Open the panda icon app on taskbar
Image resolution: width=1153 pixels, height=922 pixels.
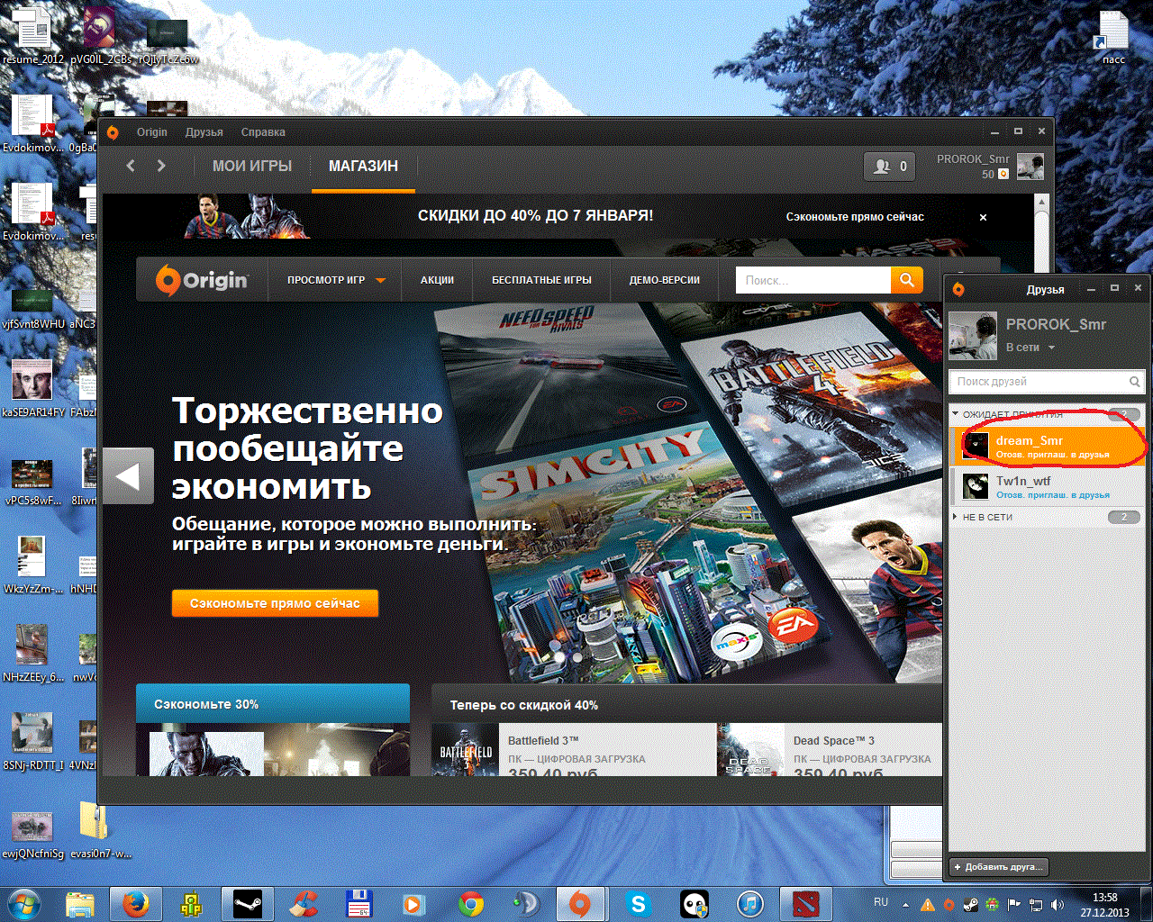pyautogui.click(x=694, y=903)
